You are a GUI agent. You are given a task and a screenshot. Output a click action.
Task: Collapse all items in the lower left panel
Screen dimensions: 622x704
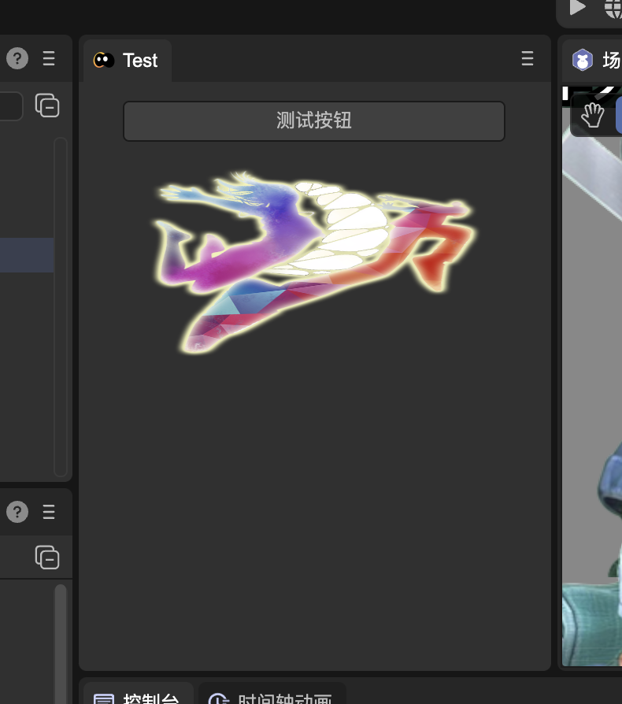point(47,558)
